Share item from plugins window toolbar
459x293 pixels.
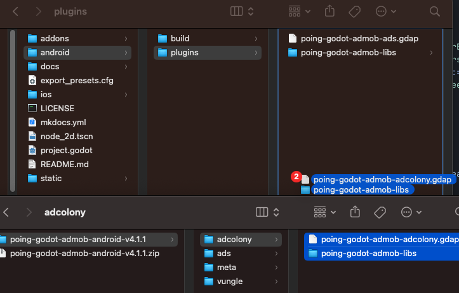click(x=329, y=11)
